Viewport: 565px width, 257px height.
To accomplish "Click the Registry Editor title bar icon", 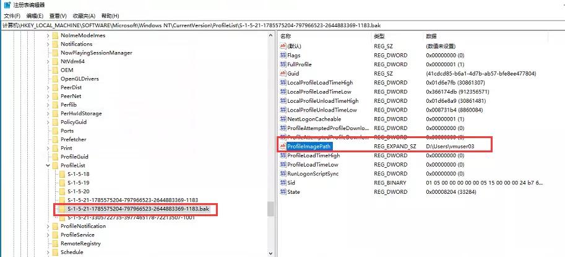I will pos(7,6).
